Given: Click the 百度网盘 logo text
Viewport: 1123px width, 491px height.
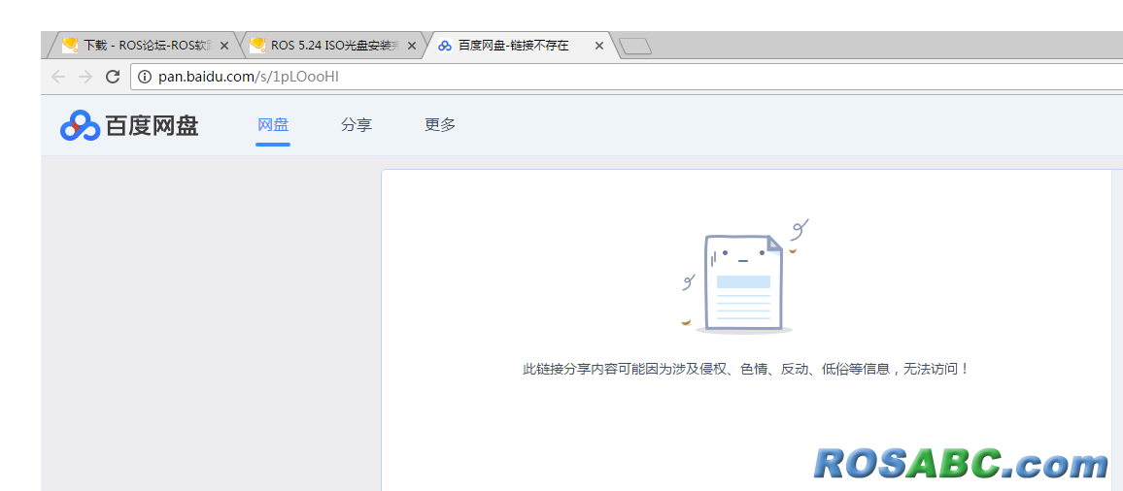Looking at the screenshot, I should (x=152, y=126).
